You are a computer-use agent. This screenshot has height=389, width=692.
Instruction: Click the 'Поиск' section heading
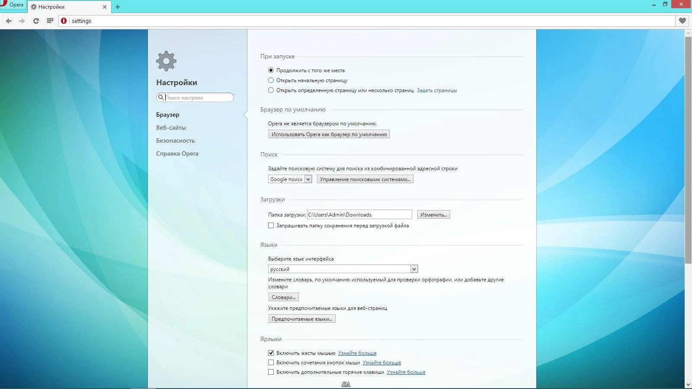(269, 154)
